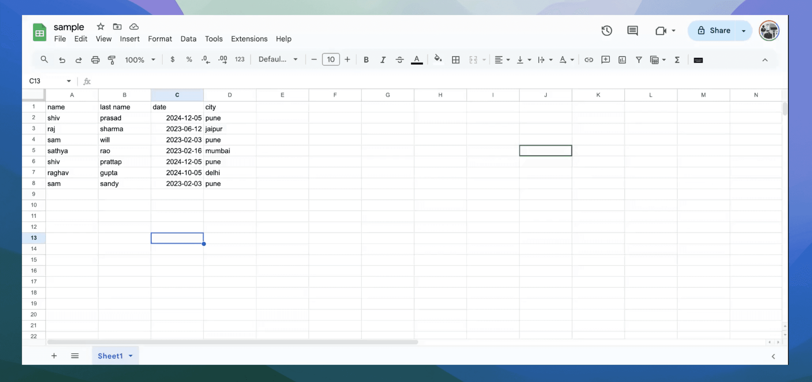Toggle italic formatting

(383, 59)
